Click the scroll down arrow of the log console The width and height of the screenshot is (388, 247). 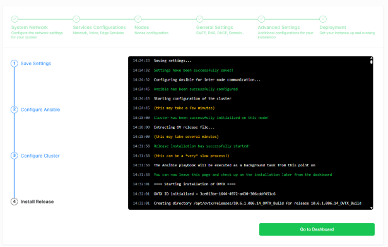point(372,208)
